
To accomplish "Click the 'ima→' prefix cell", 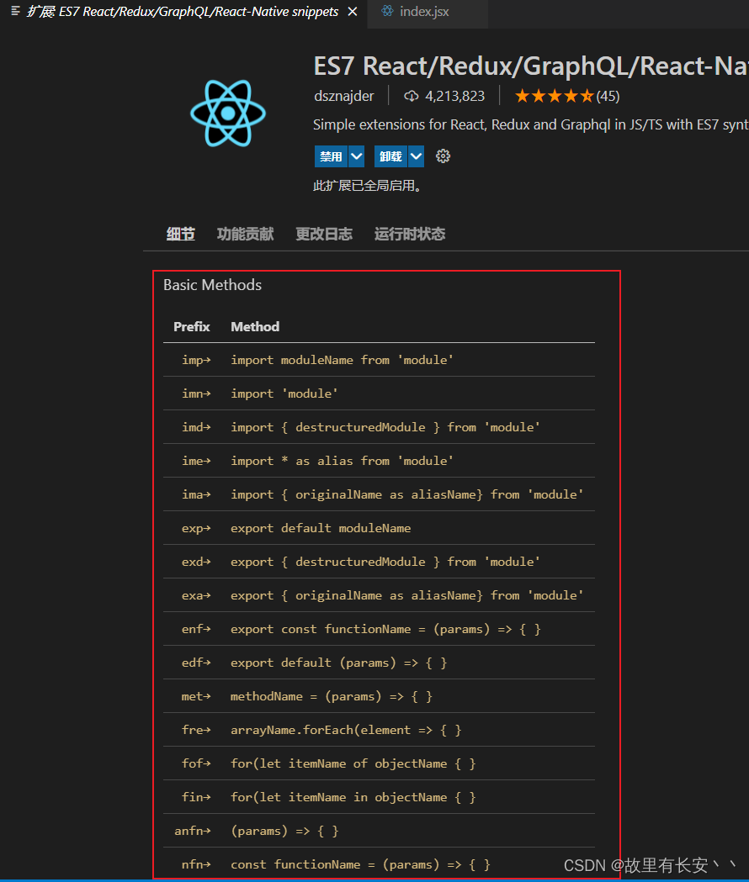I will click(196, 494).
